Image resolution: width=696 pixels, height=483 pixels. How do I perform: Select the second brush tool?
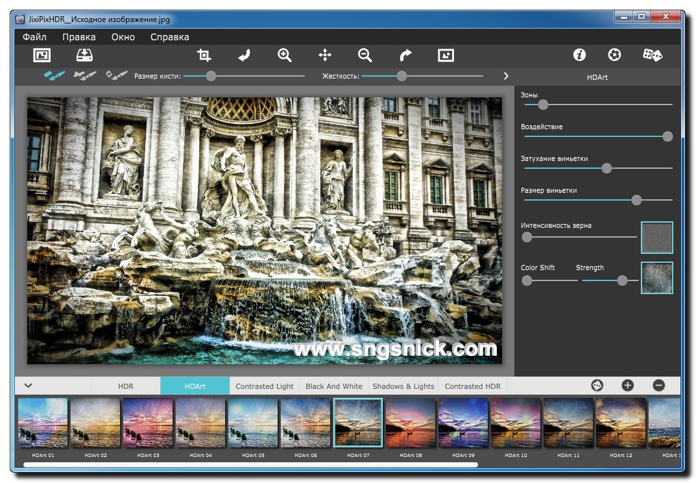[x=85, y=75]
